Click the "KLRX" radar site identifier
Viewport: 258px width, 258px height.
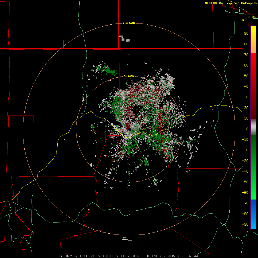[152, 256]
